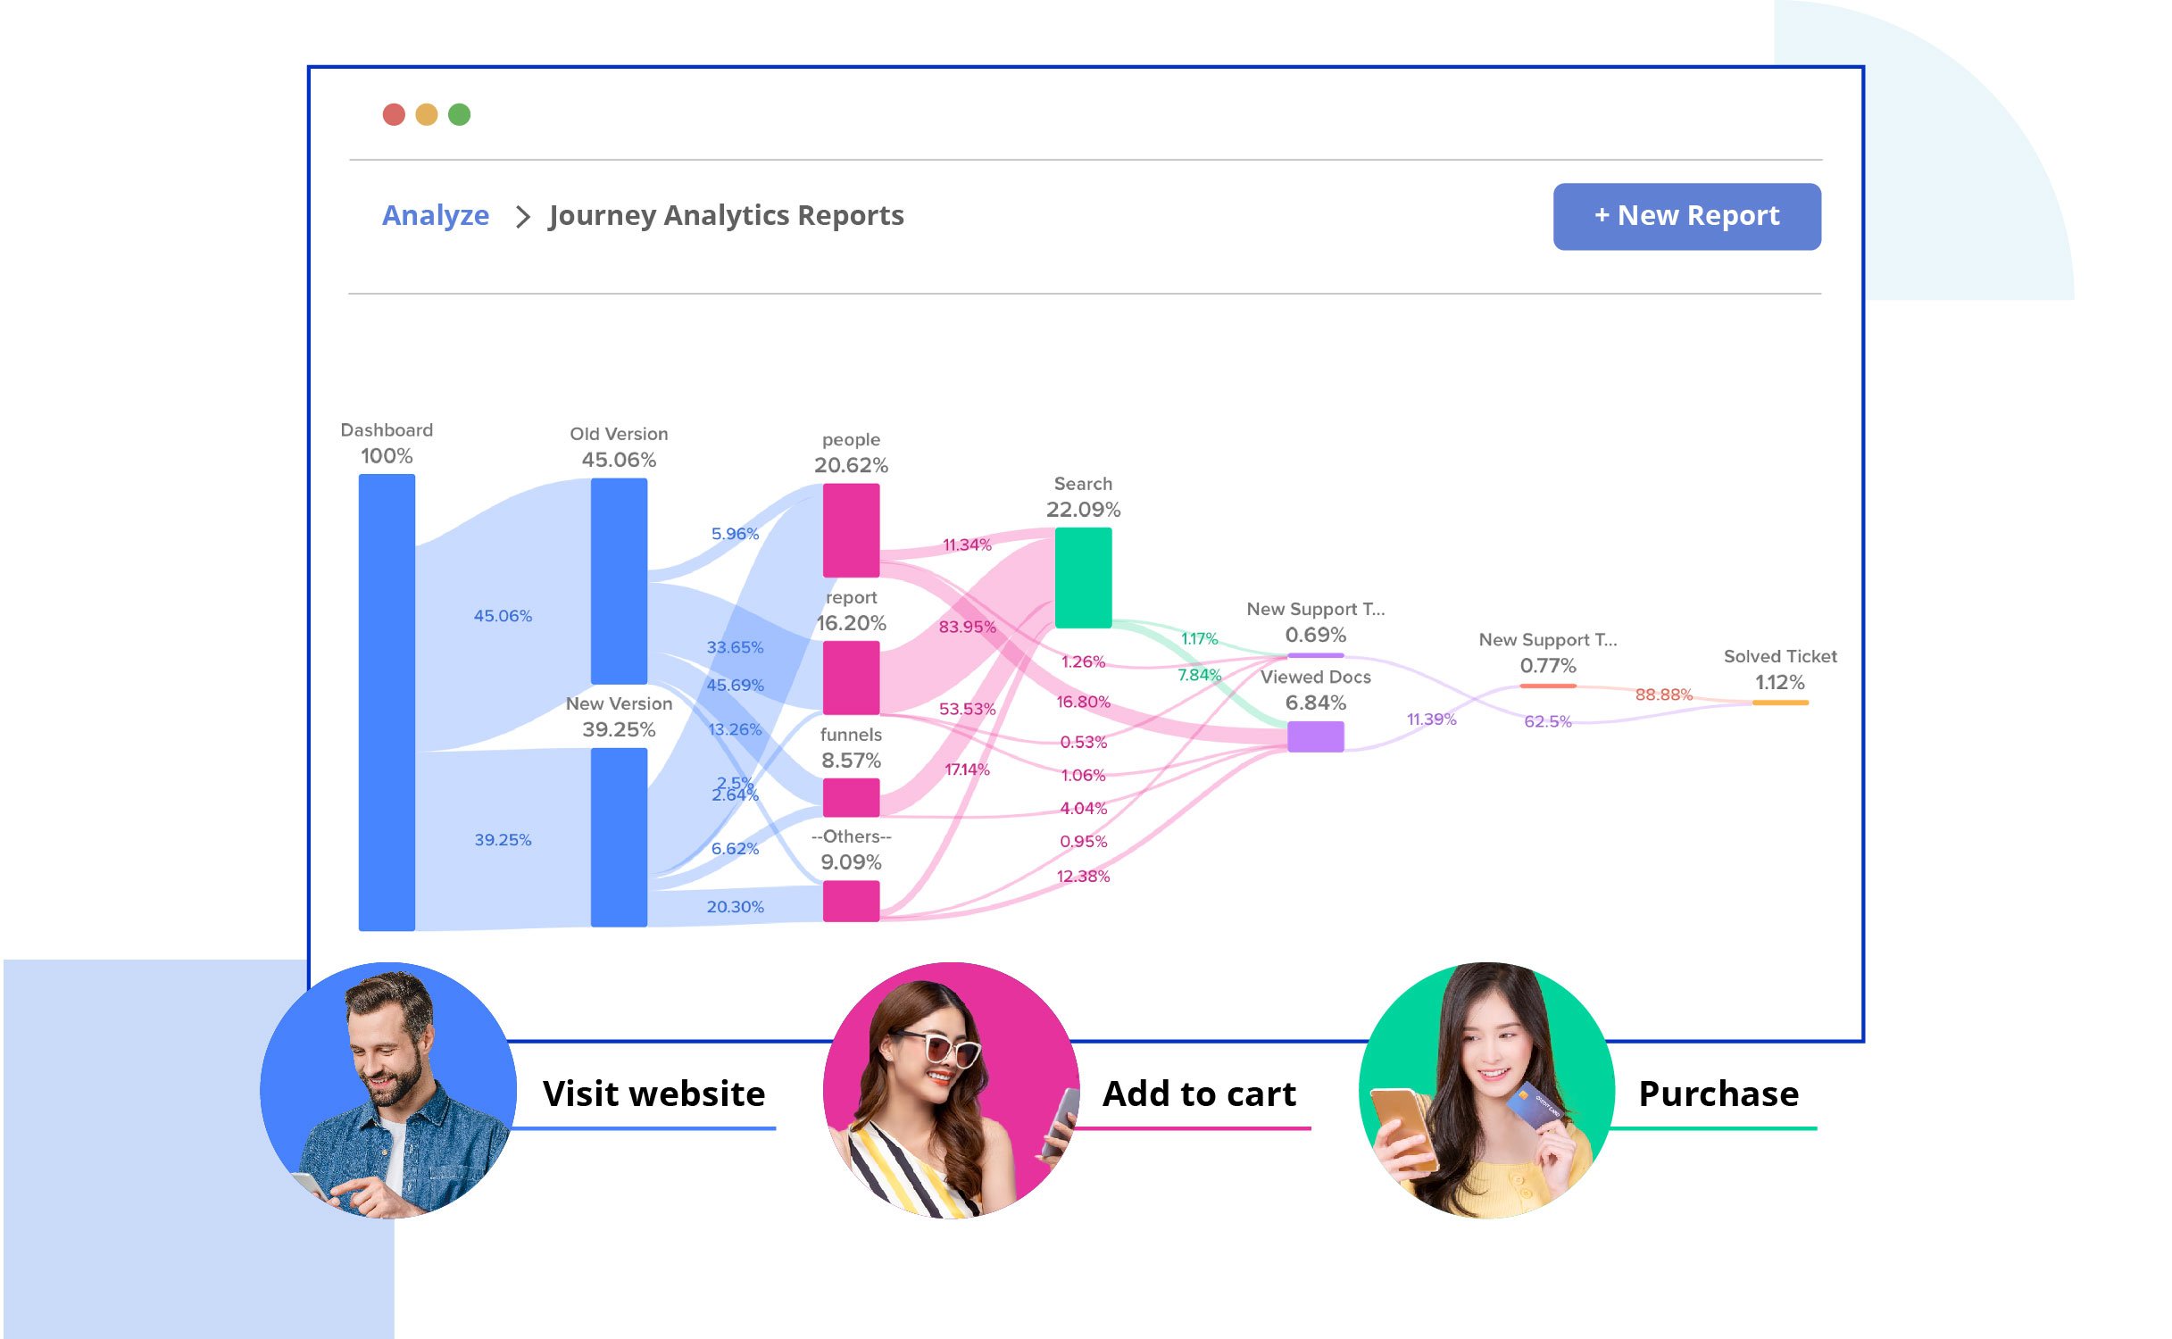
Task: Click the yellow window control dot
Action: coord(427,114)
